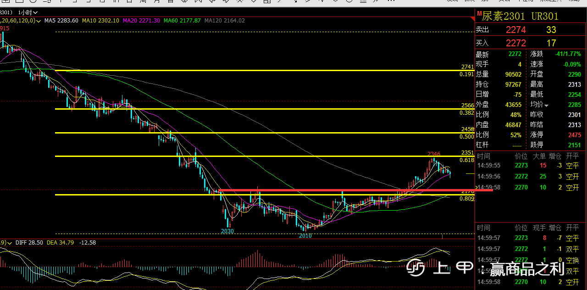Click the 买入 price 2272
This screenshot has width=587, height=290.
pos(515,43)
